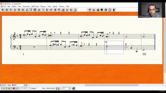
Task: Open the View menu
Action: coord(20,6)
